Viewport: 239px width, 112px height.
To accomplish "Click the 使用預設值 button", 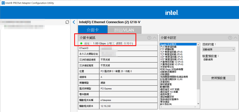I will pos(218,78).
